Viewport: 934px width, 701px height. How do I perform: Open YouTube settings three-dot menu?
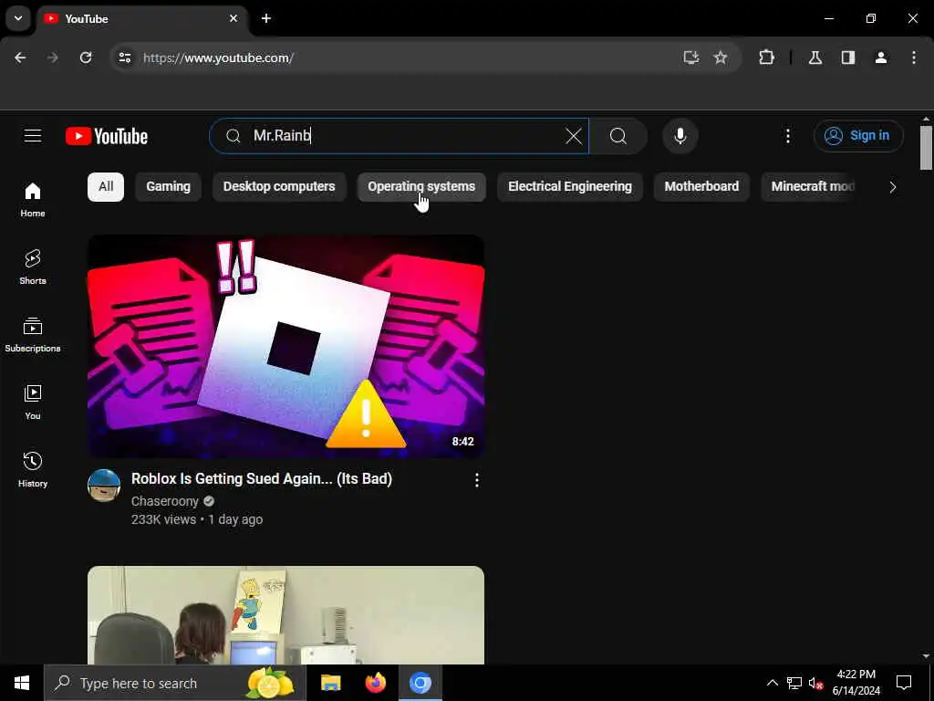[788, 136]
